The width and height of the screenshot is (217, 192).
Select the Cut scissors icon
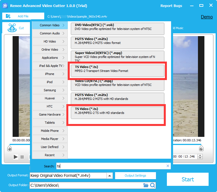[12, 28]
